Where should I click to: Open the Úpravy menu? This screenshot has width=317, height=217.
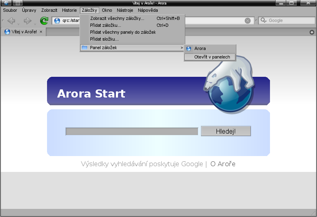[x=29, y=10]
